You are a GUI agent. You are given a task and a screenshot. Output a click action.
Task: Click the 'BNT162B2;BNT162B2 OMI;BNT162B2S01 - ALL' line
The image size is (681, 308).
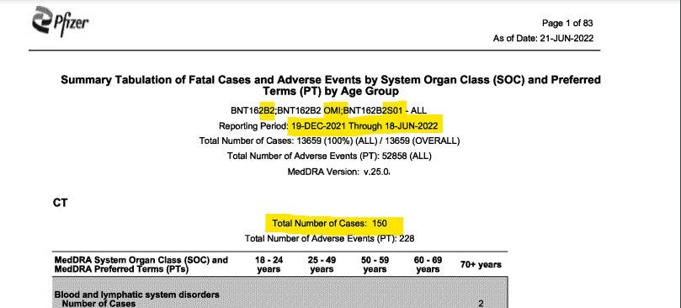[x=329, y=111]
